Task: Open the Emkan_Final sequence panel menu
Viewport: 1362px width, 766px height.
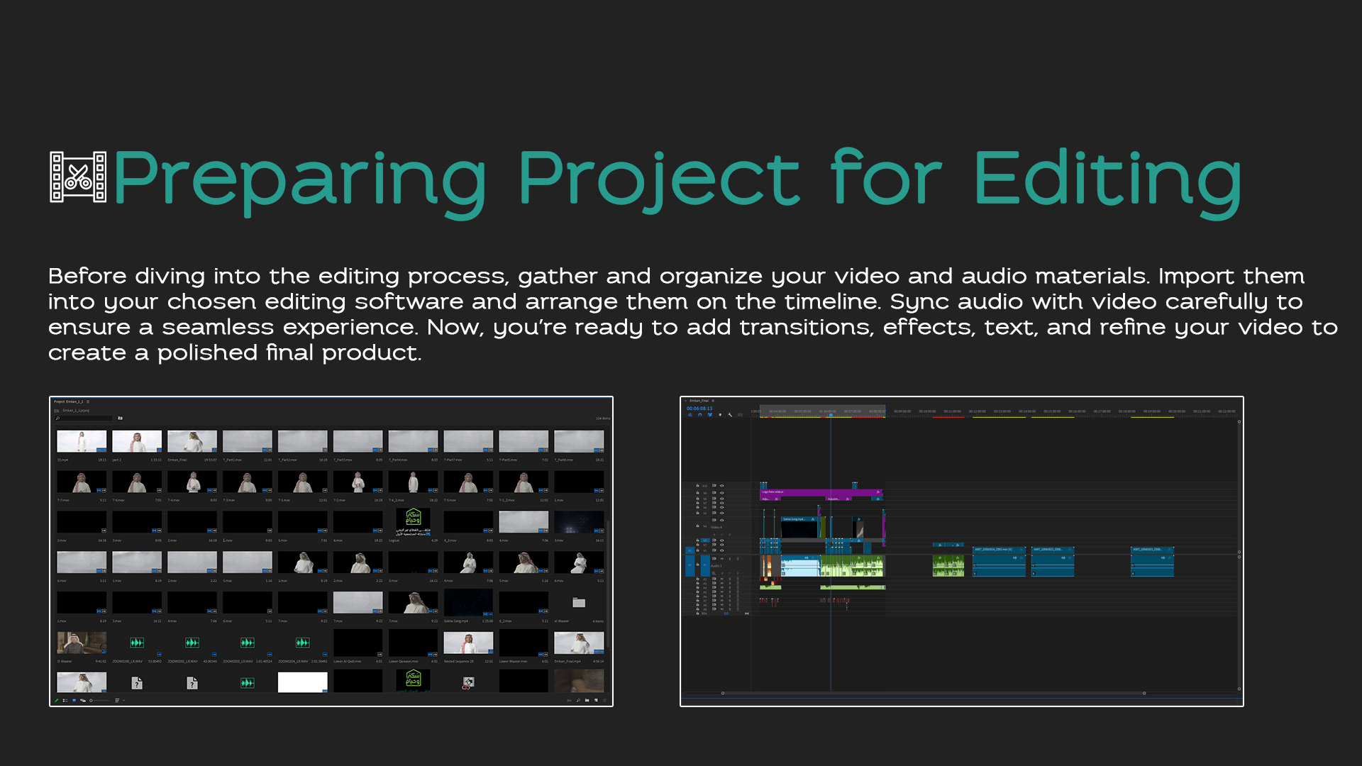Action: point(713,401)
